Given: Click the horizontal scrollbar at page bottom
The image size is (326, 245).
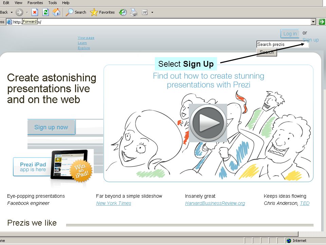Looking at the screenshot, I should 149,234.
